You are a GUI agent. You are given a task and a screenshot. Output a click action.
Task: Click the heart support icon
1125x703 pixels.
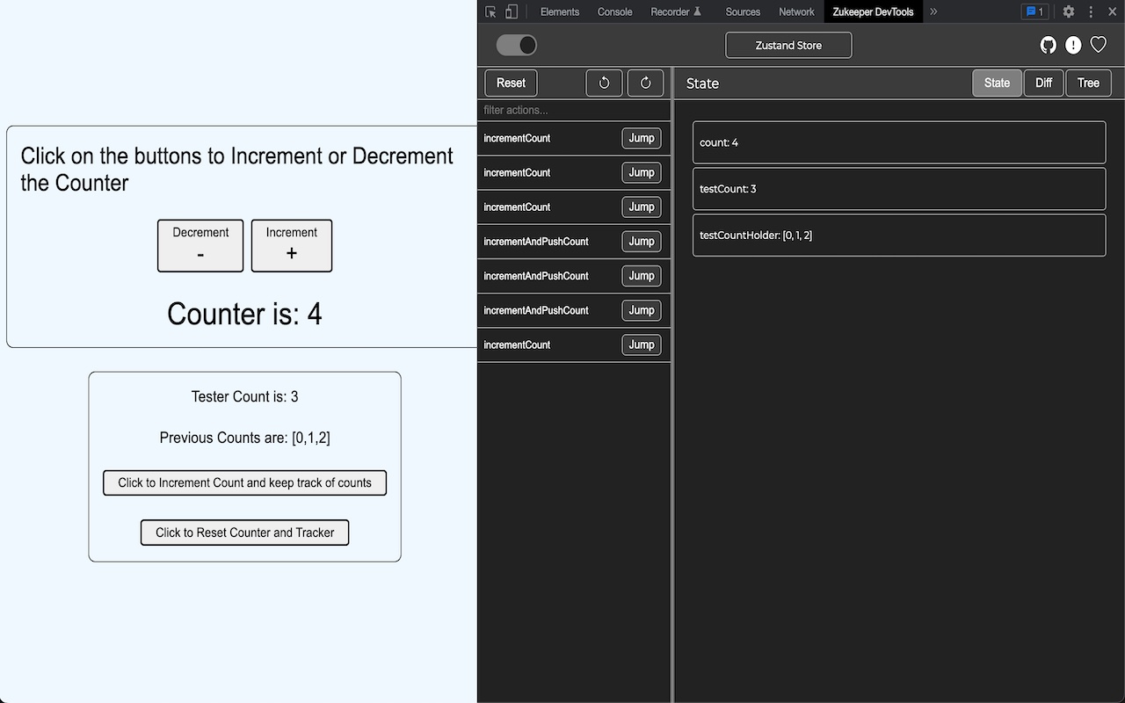coord(1098,44)
